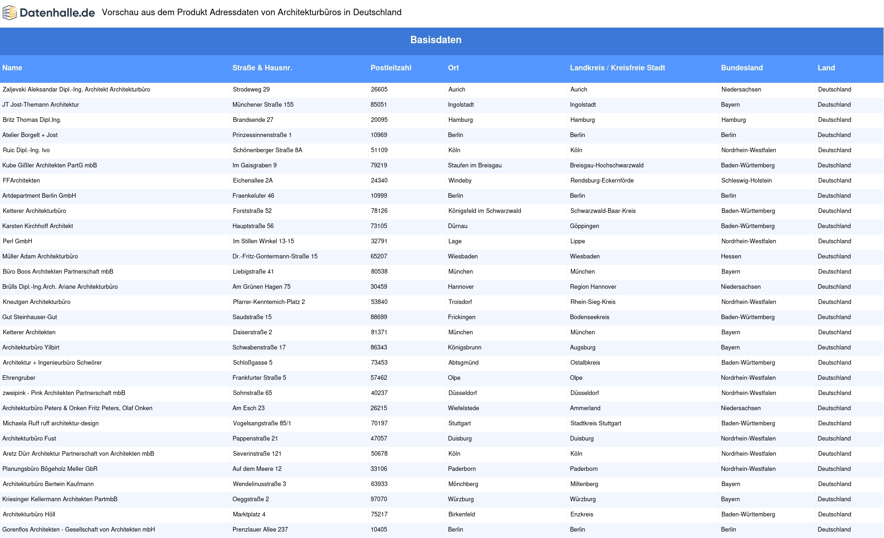The image size is (884, 538).
Task: Click postal code 47057
Action: [379, 439]
